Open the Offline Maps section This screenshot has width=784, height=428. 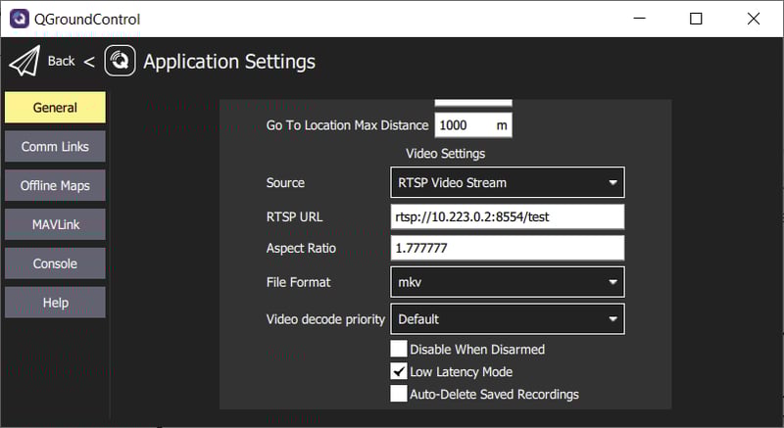[55, 186]
